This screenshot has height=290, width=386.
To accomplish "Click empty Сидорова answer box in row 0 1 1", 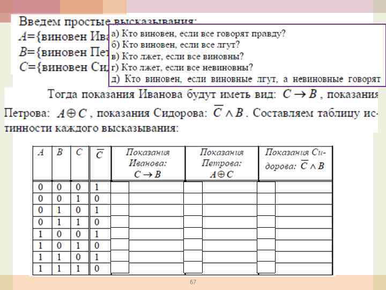I will (x=266, y=222).
